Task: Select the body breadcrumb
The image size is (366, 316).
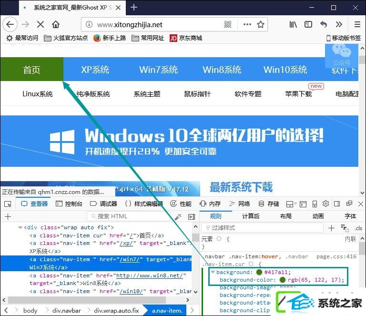Action: (x=30, y=311)
